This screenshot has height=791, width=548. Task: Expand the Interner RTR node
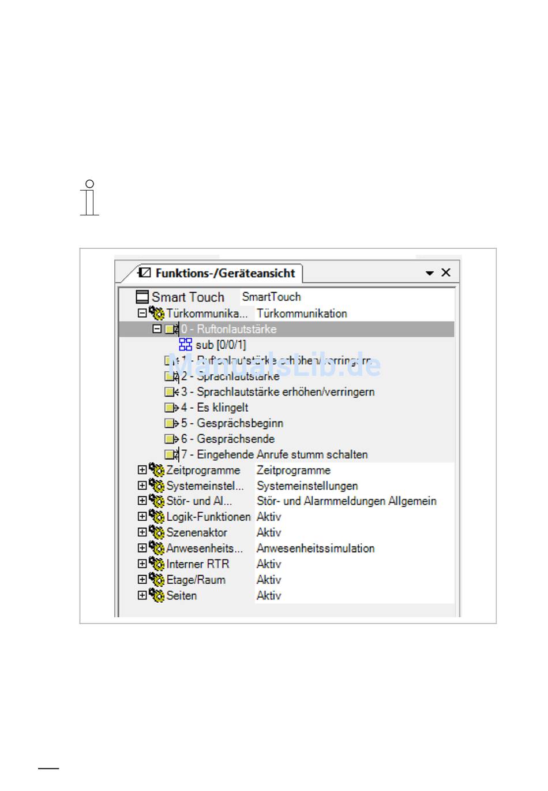click(142, 564)
